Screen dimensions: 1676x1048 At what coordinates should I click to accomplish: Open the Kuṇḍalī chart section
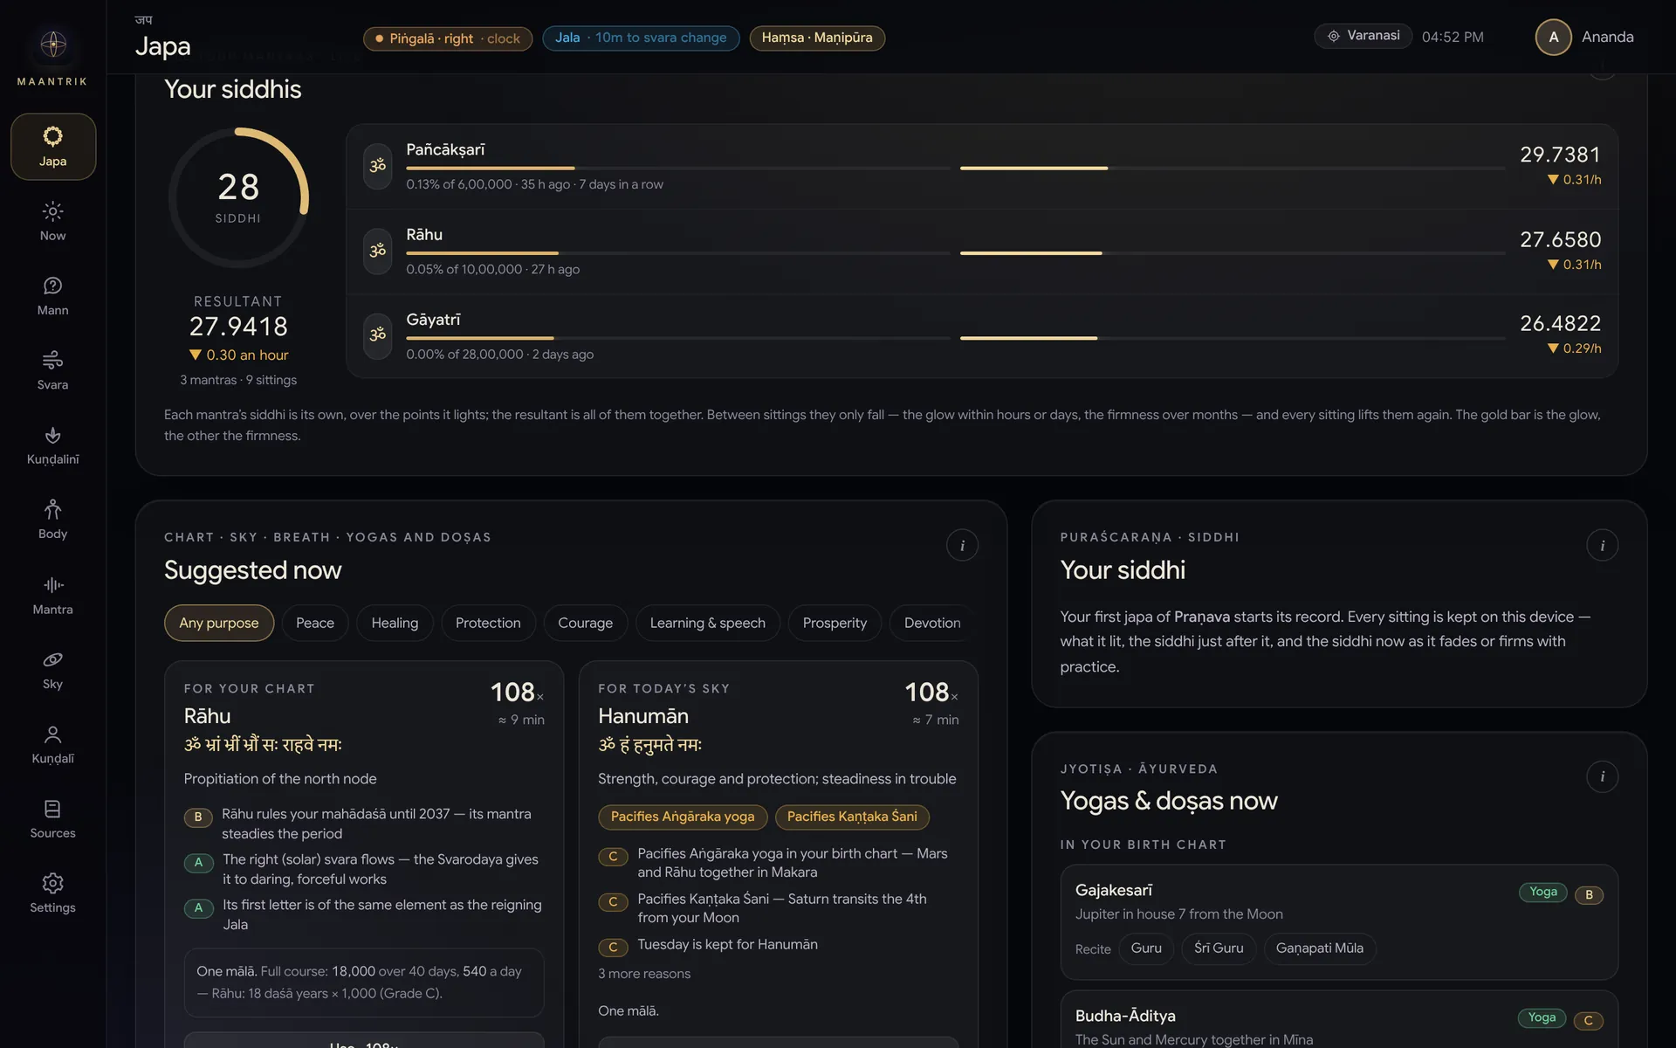pyautogui.click(x=52, y=744)
